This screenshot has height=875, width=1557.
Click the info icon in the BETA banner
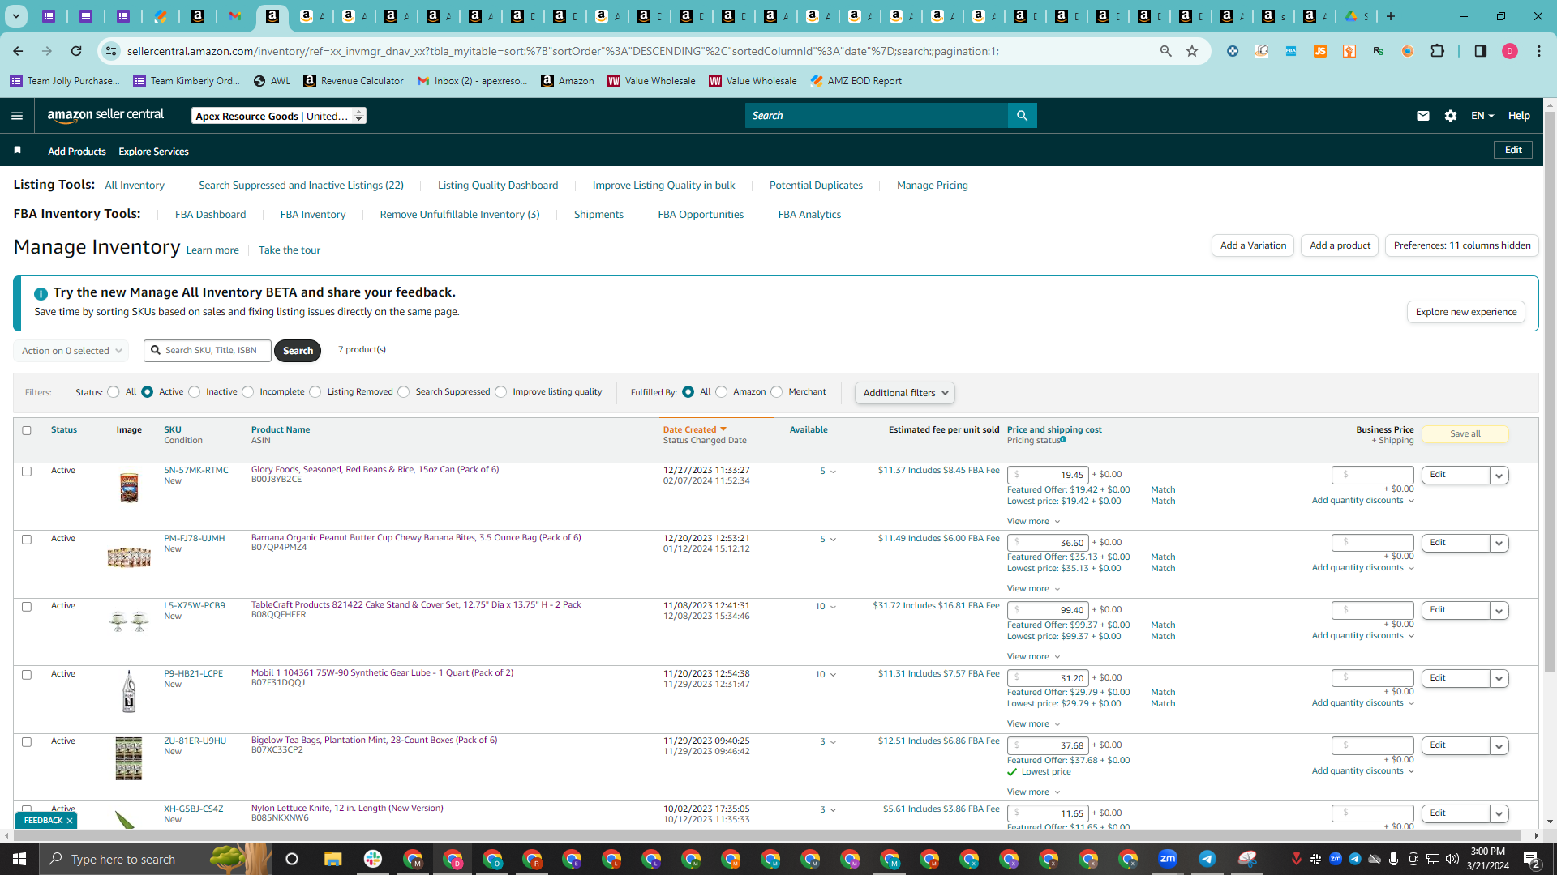coord(41,293)
